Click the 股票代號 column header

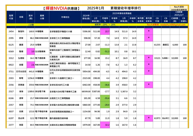[11, 17]
